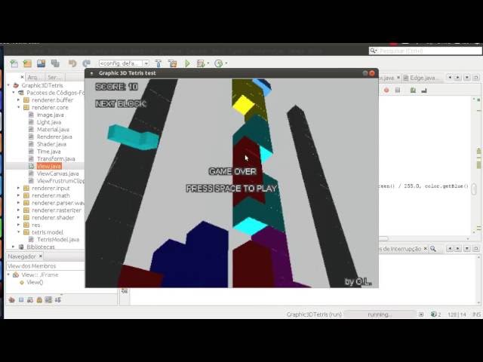Select Shader.java in project tree
The height and width of the screenshot is (362, 483).
[x=51, y=144]
